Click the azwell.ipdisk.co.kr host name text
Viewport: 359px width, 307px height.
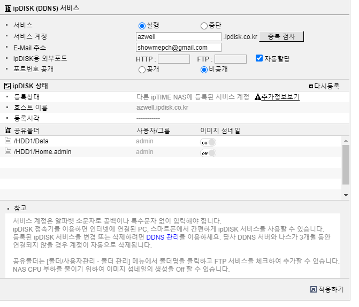162,108
